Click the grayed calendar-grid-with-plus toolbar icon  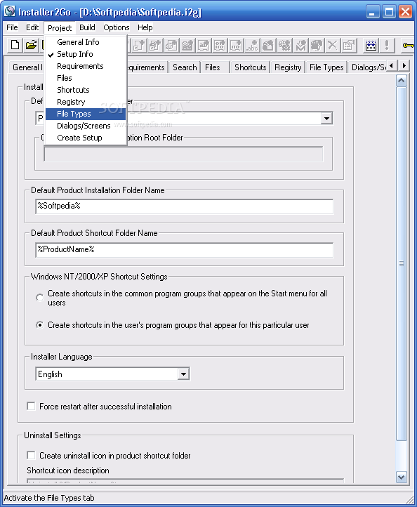pos(187,45)
